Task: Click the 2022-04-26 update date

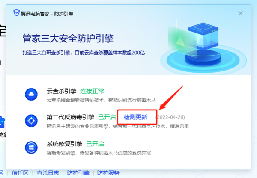Action: coord(170,117)
